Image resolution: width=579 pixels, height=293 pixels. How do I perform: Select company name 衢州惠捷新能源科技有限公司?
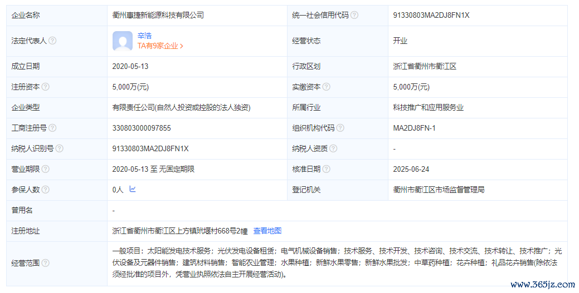[x=158, y=15]
